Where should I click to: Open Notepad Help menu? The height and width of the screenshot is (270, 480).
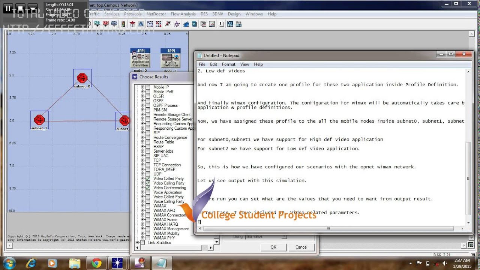[x=258, y=64]
